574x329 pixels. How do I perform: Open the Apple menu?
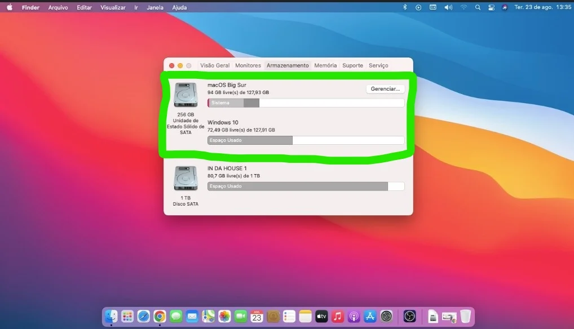(x=10, y=7)
